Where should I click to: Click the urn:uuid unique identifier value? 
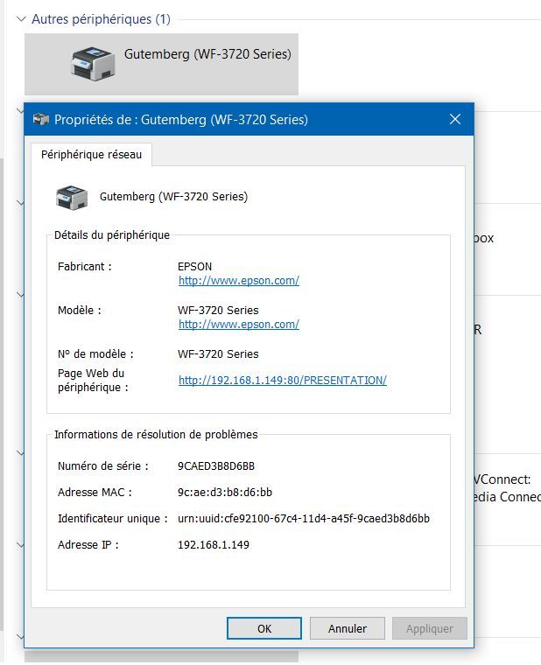coord(304,519)
